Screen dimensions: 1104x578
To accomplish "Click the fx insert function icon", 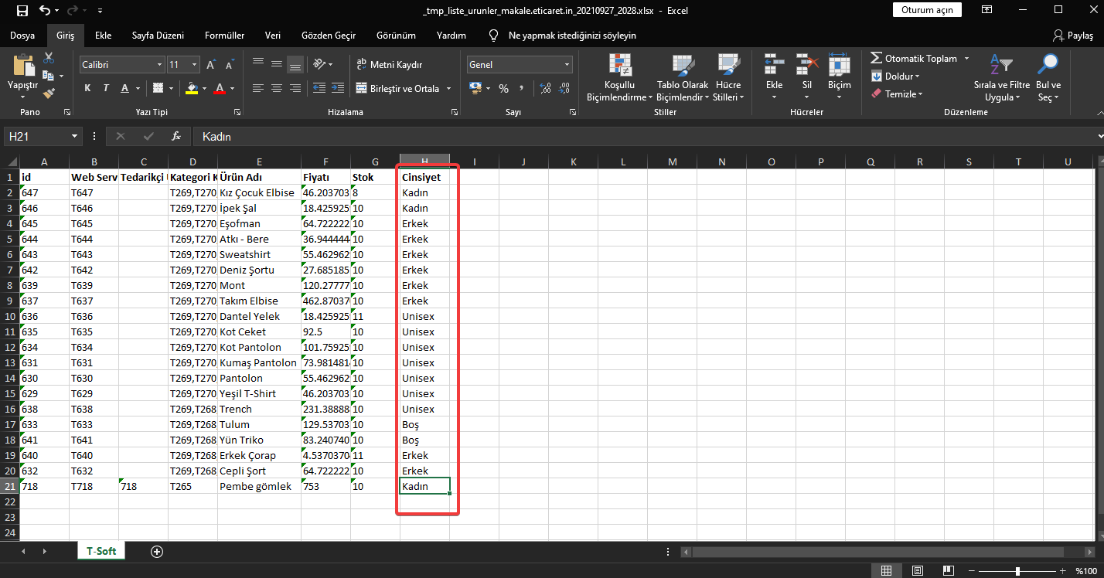I will [x=176, y=136].
